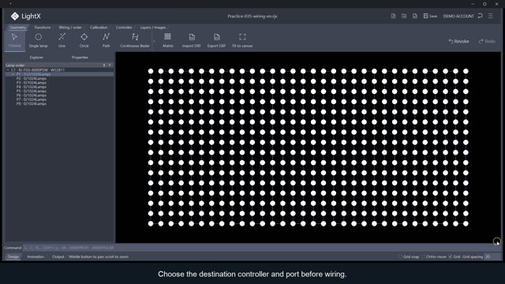Screen dimensions: 505x284
Task: Select port P3 - 0/1024Lamps
Action: 32,83
